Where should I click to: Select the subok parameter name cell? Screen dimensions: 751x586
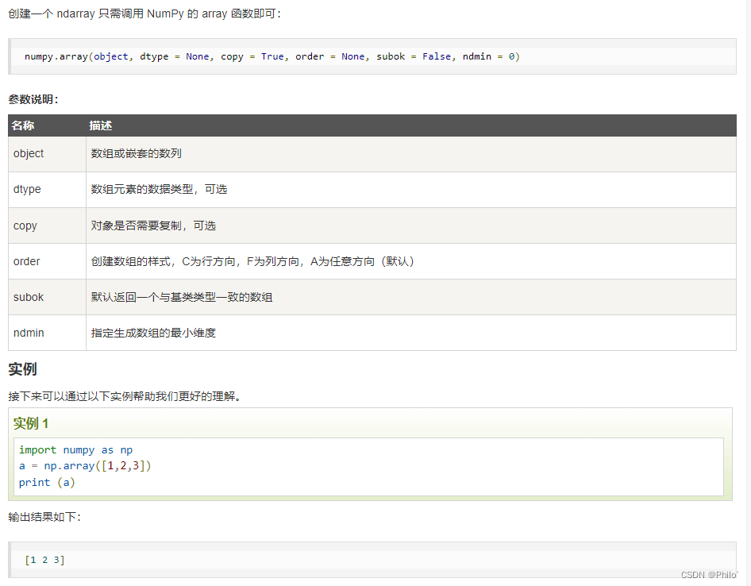47,297
